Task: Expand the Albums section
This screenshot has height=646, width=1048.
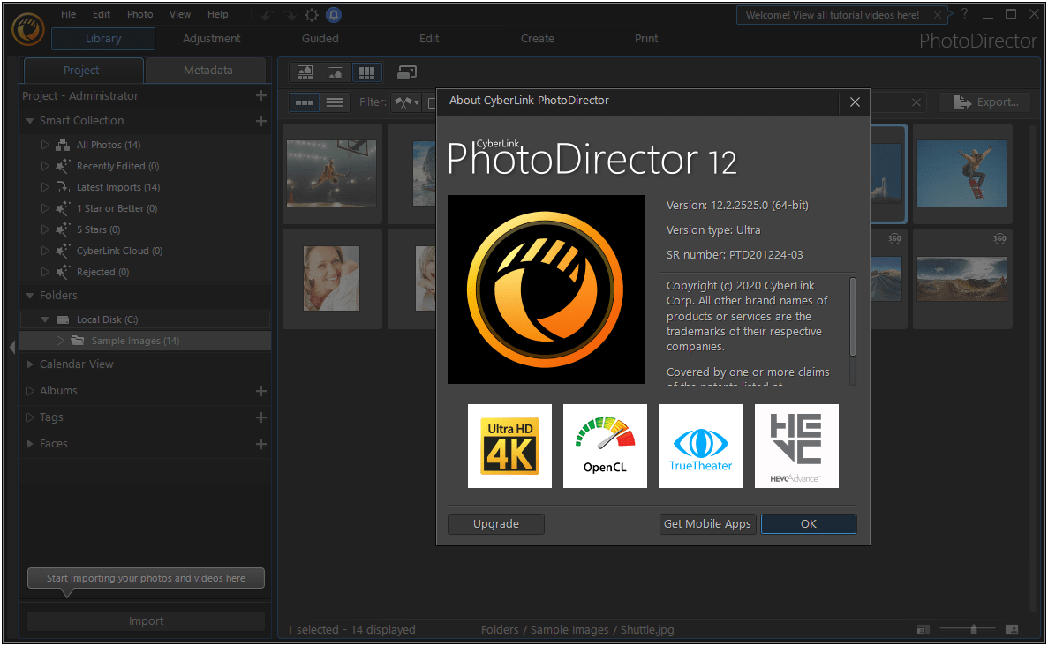Action: pyautogui.click(x=29, y=391)
